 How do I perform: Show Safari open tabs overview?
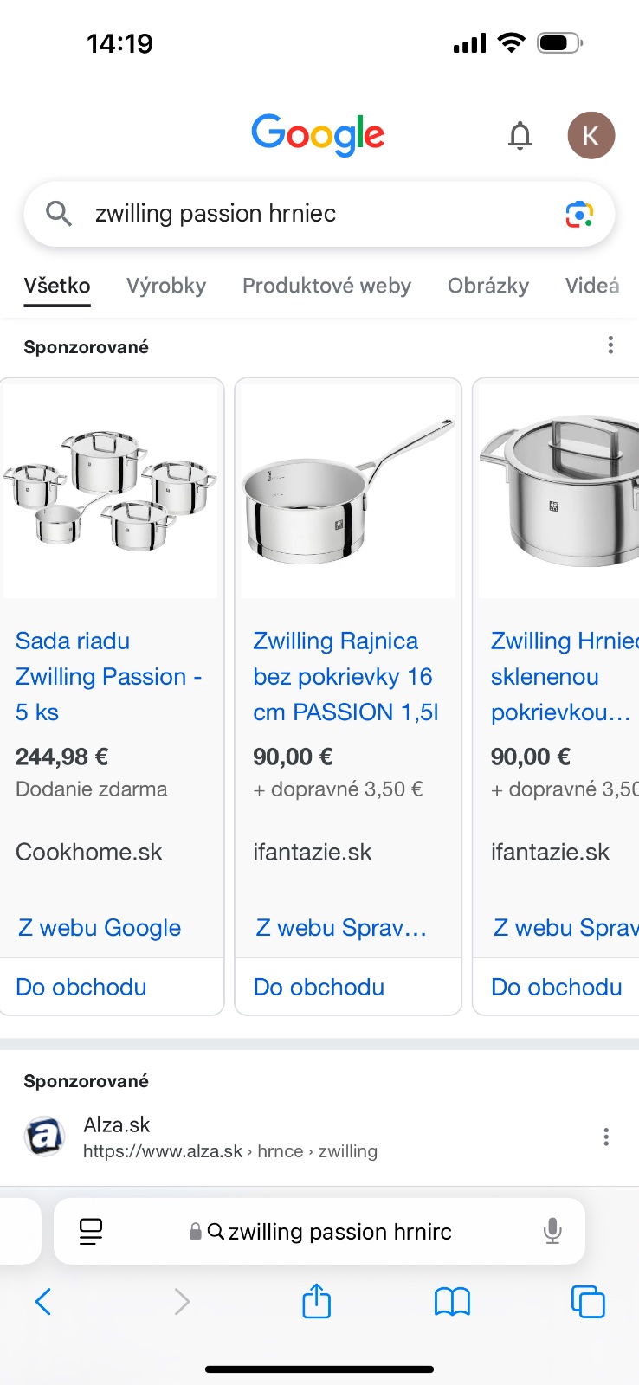[588, 1301]
